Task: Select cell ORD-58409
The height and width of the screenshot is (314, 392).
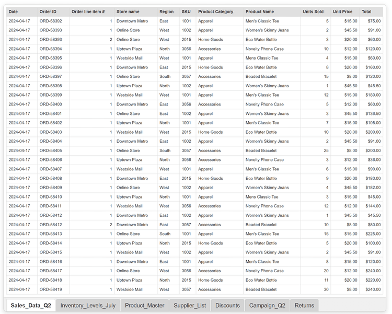Action: 53,188
